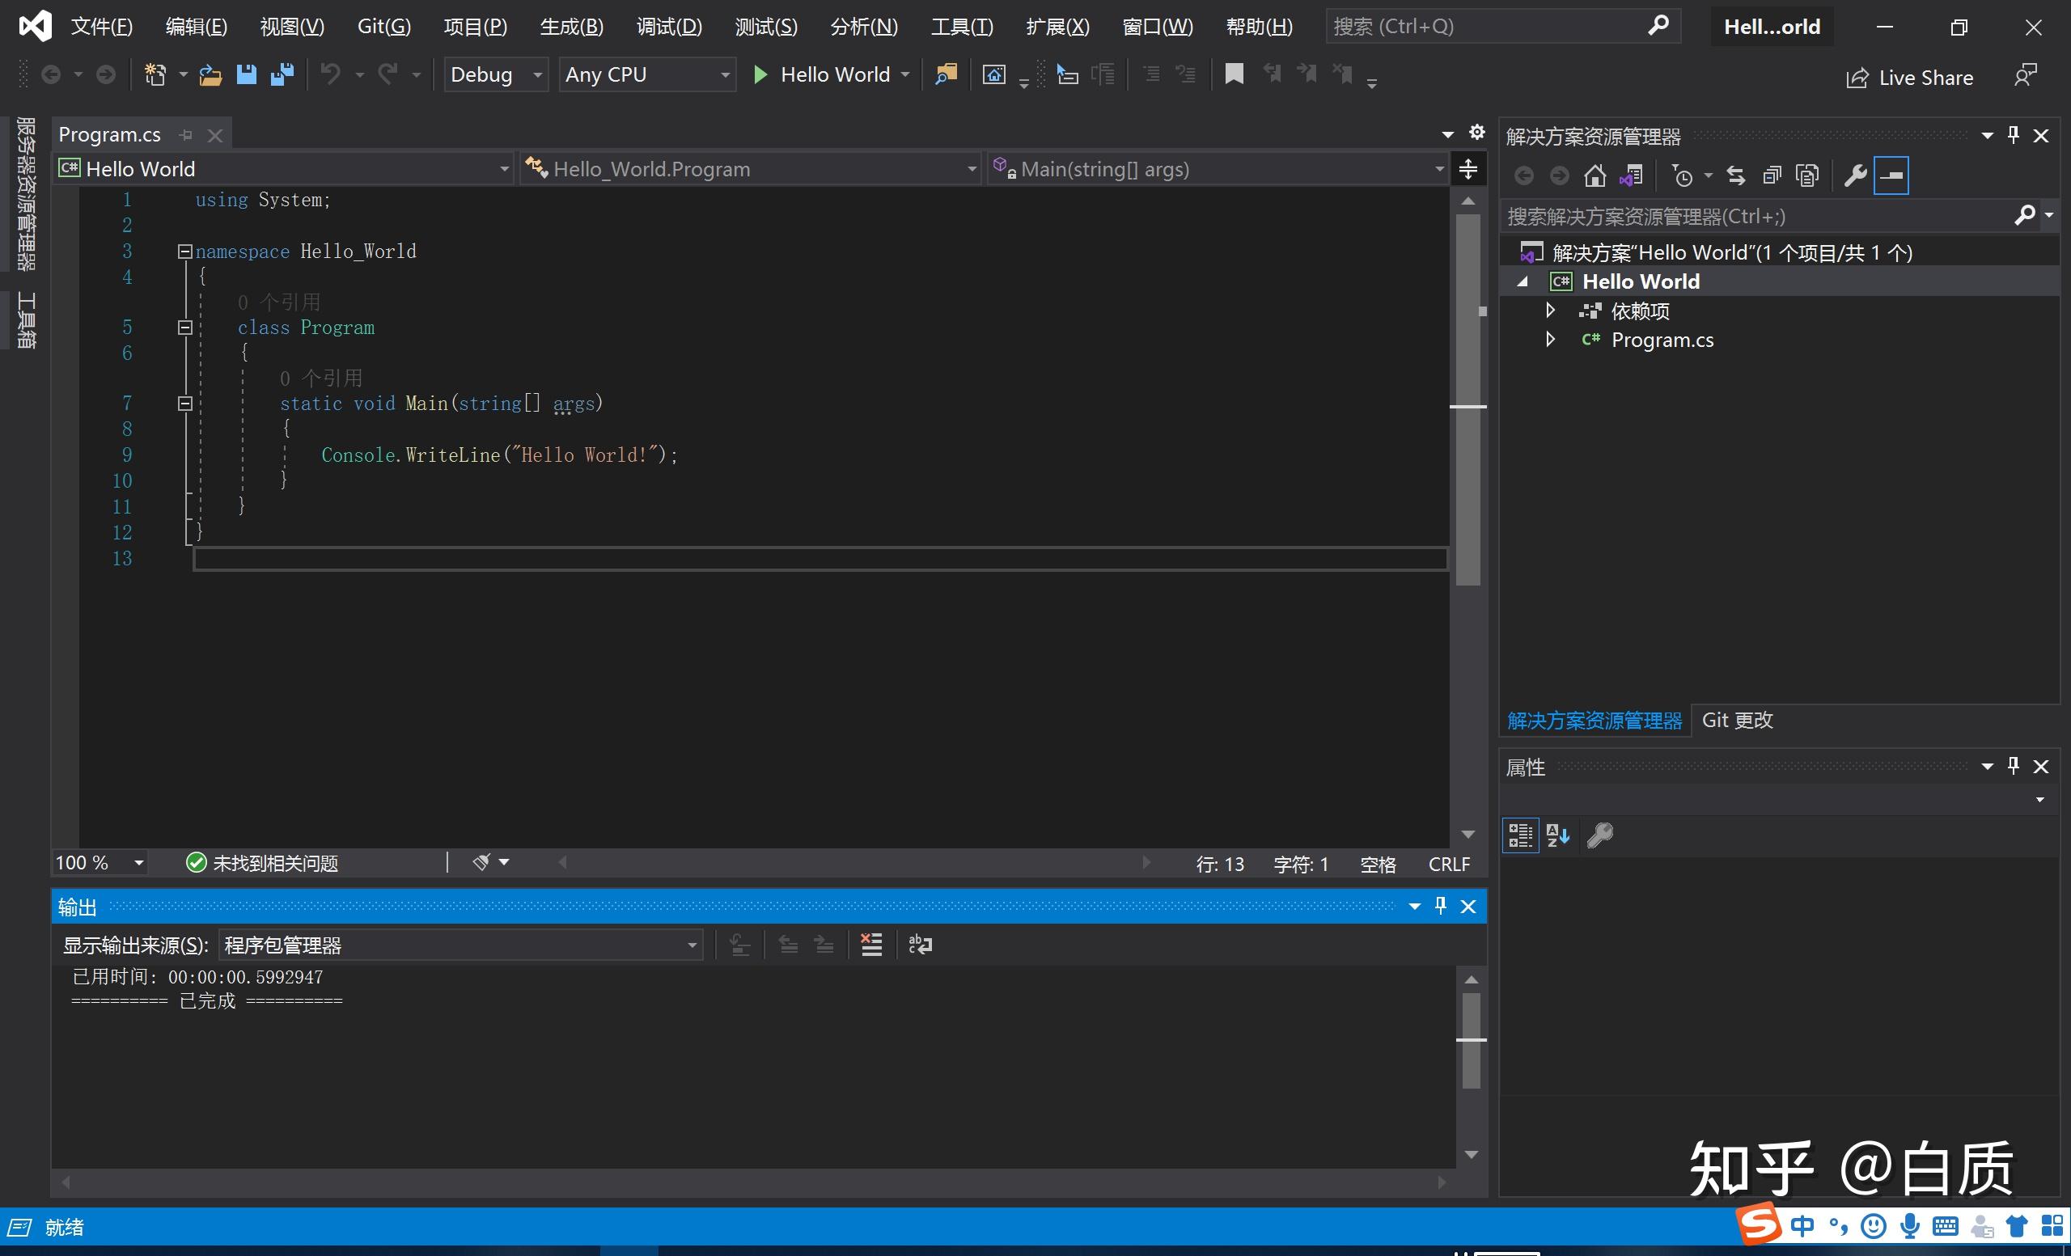The height and width of the screenshot is (1256, 2071).
Task: Open the 编辑(E) menu
Action: point(197,27)
